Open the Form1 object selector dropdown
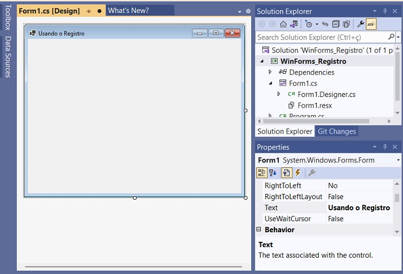This screenshot has height=274, width=403. point(398,161)
